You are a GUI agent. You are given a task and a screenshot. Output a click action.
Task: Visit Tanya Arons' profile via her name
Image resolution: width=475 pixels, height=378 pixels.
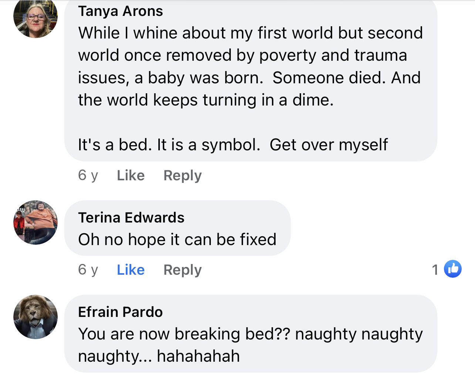pyautogui.click(x=120, y=11)
